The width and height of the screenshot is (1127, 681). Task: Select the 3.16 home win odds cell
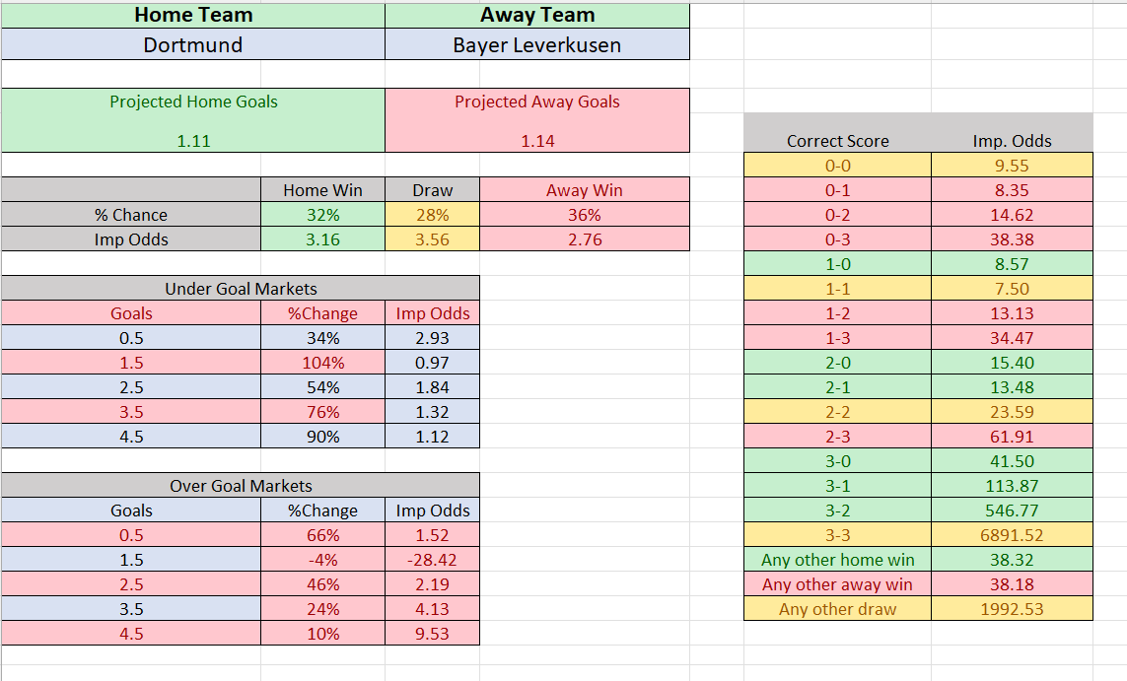click(x=322, y=239)
